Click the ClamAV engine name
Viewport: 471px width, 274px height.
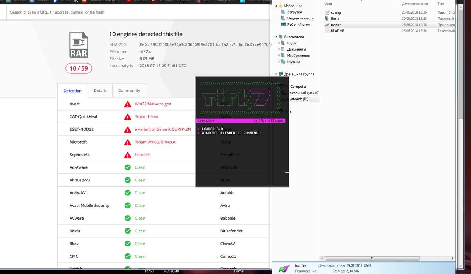pos(228,244)
